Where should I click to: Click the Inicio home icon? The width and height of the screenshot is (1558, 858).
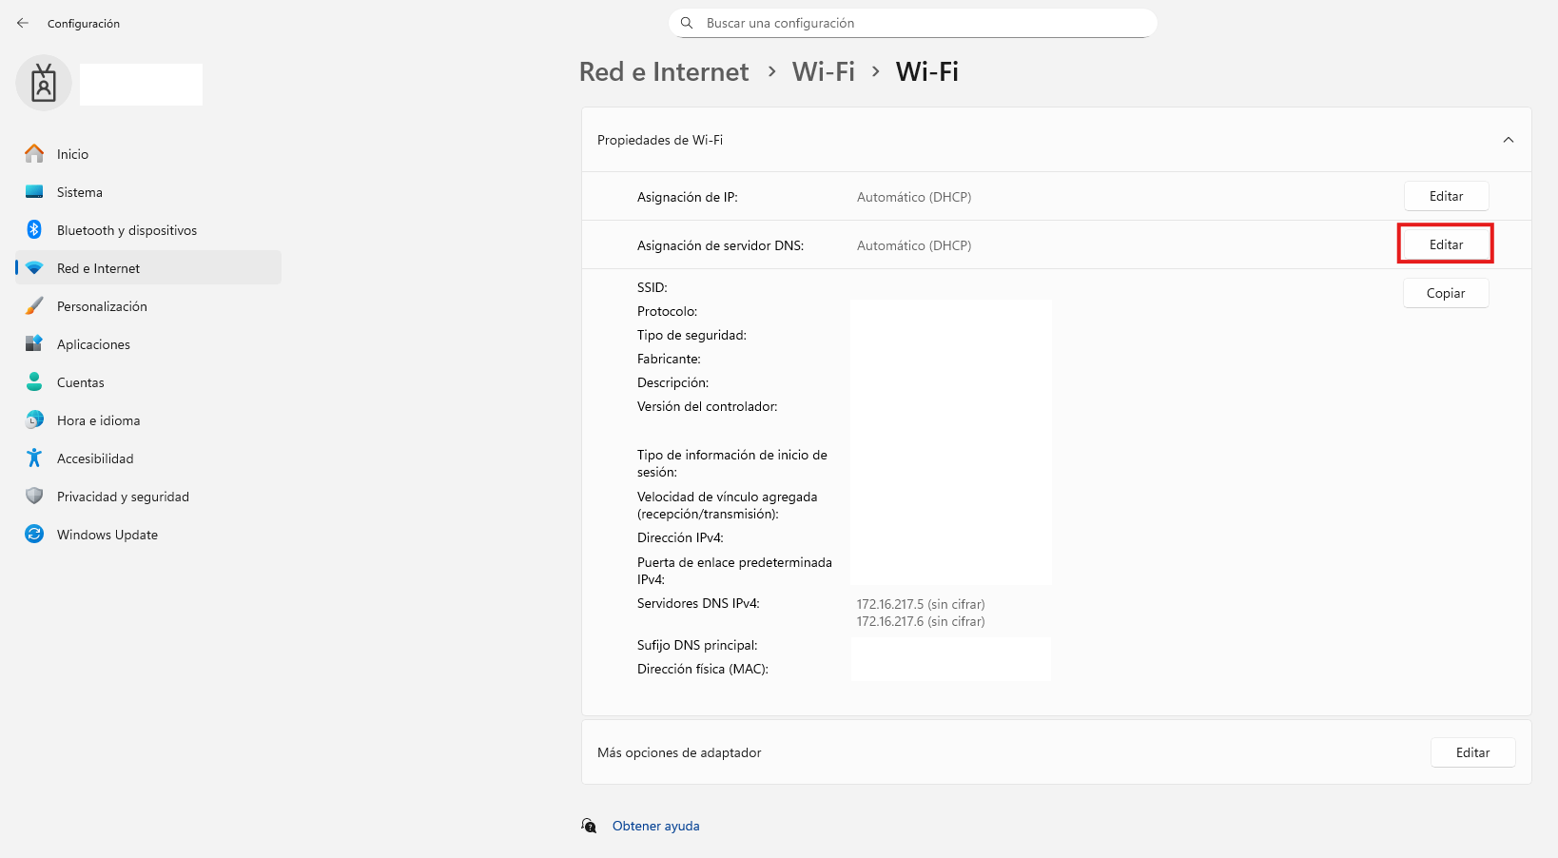point(34,154)
